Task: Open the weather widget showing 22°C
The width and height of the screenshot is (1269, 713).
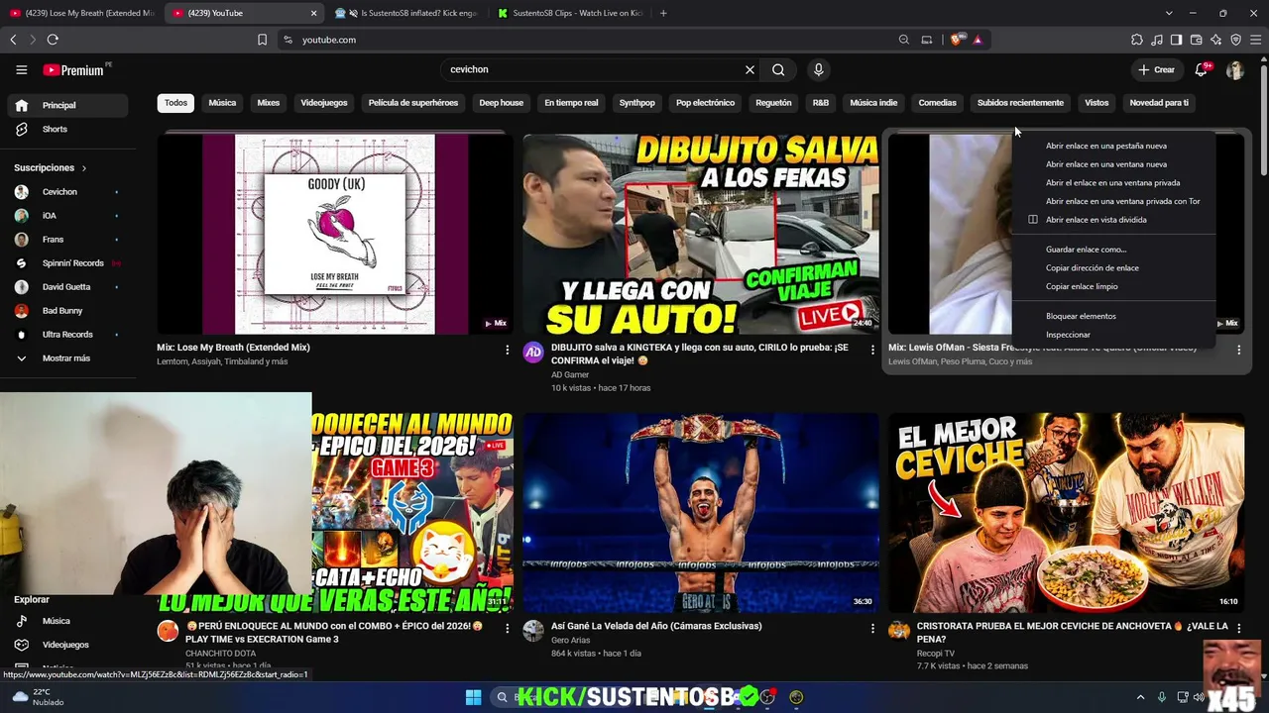Action: pos(36,697)
